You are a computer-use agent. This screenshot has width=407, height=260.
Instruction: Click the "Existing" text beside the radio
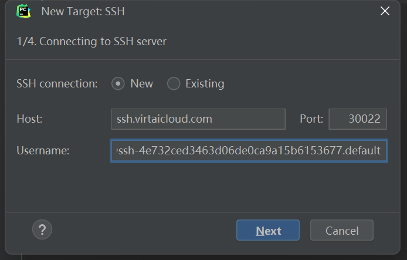pyautogui.click(x=205, y=84)
